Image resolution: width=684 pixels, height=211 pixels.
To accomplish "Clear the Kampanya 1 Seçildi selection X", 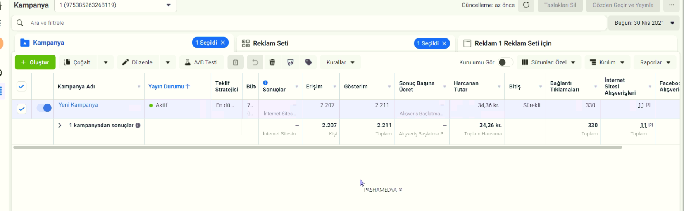I will tap(223, 43).
